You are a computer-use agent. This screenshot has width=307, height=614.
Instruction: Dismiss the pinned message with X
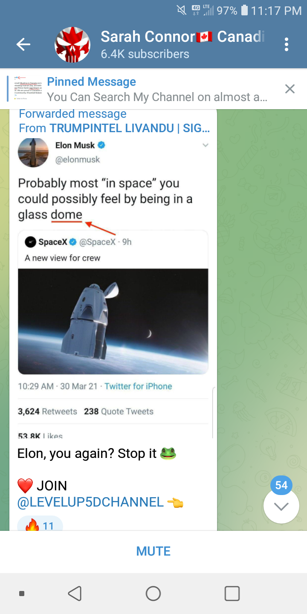point(290,89)
